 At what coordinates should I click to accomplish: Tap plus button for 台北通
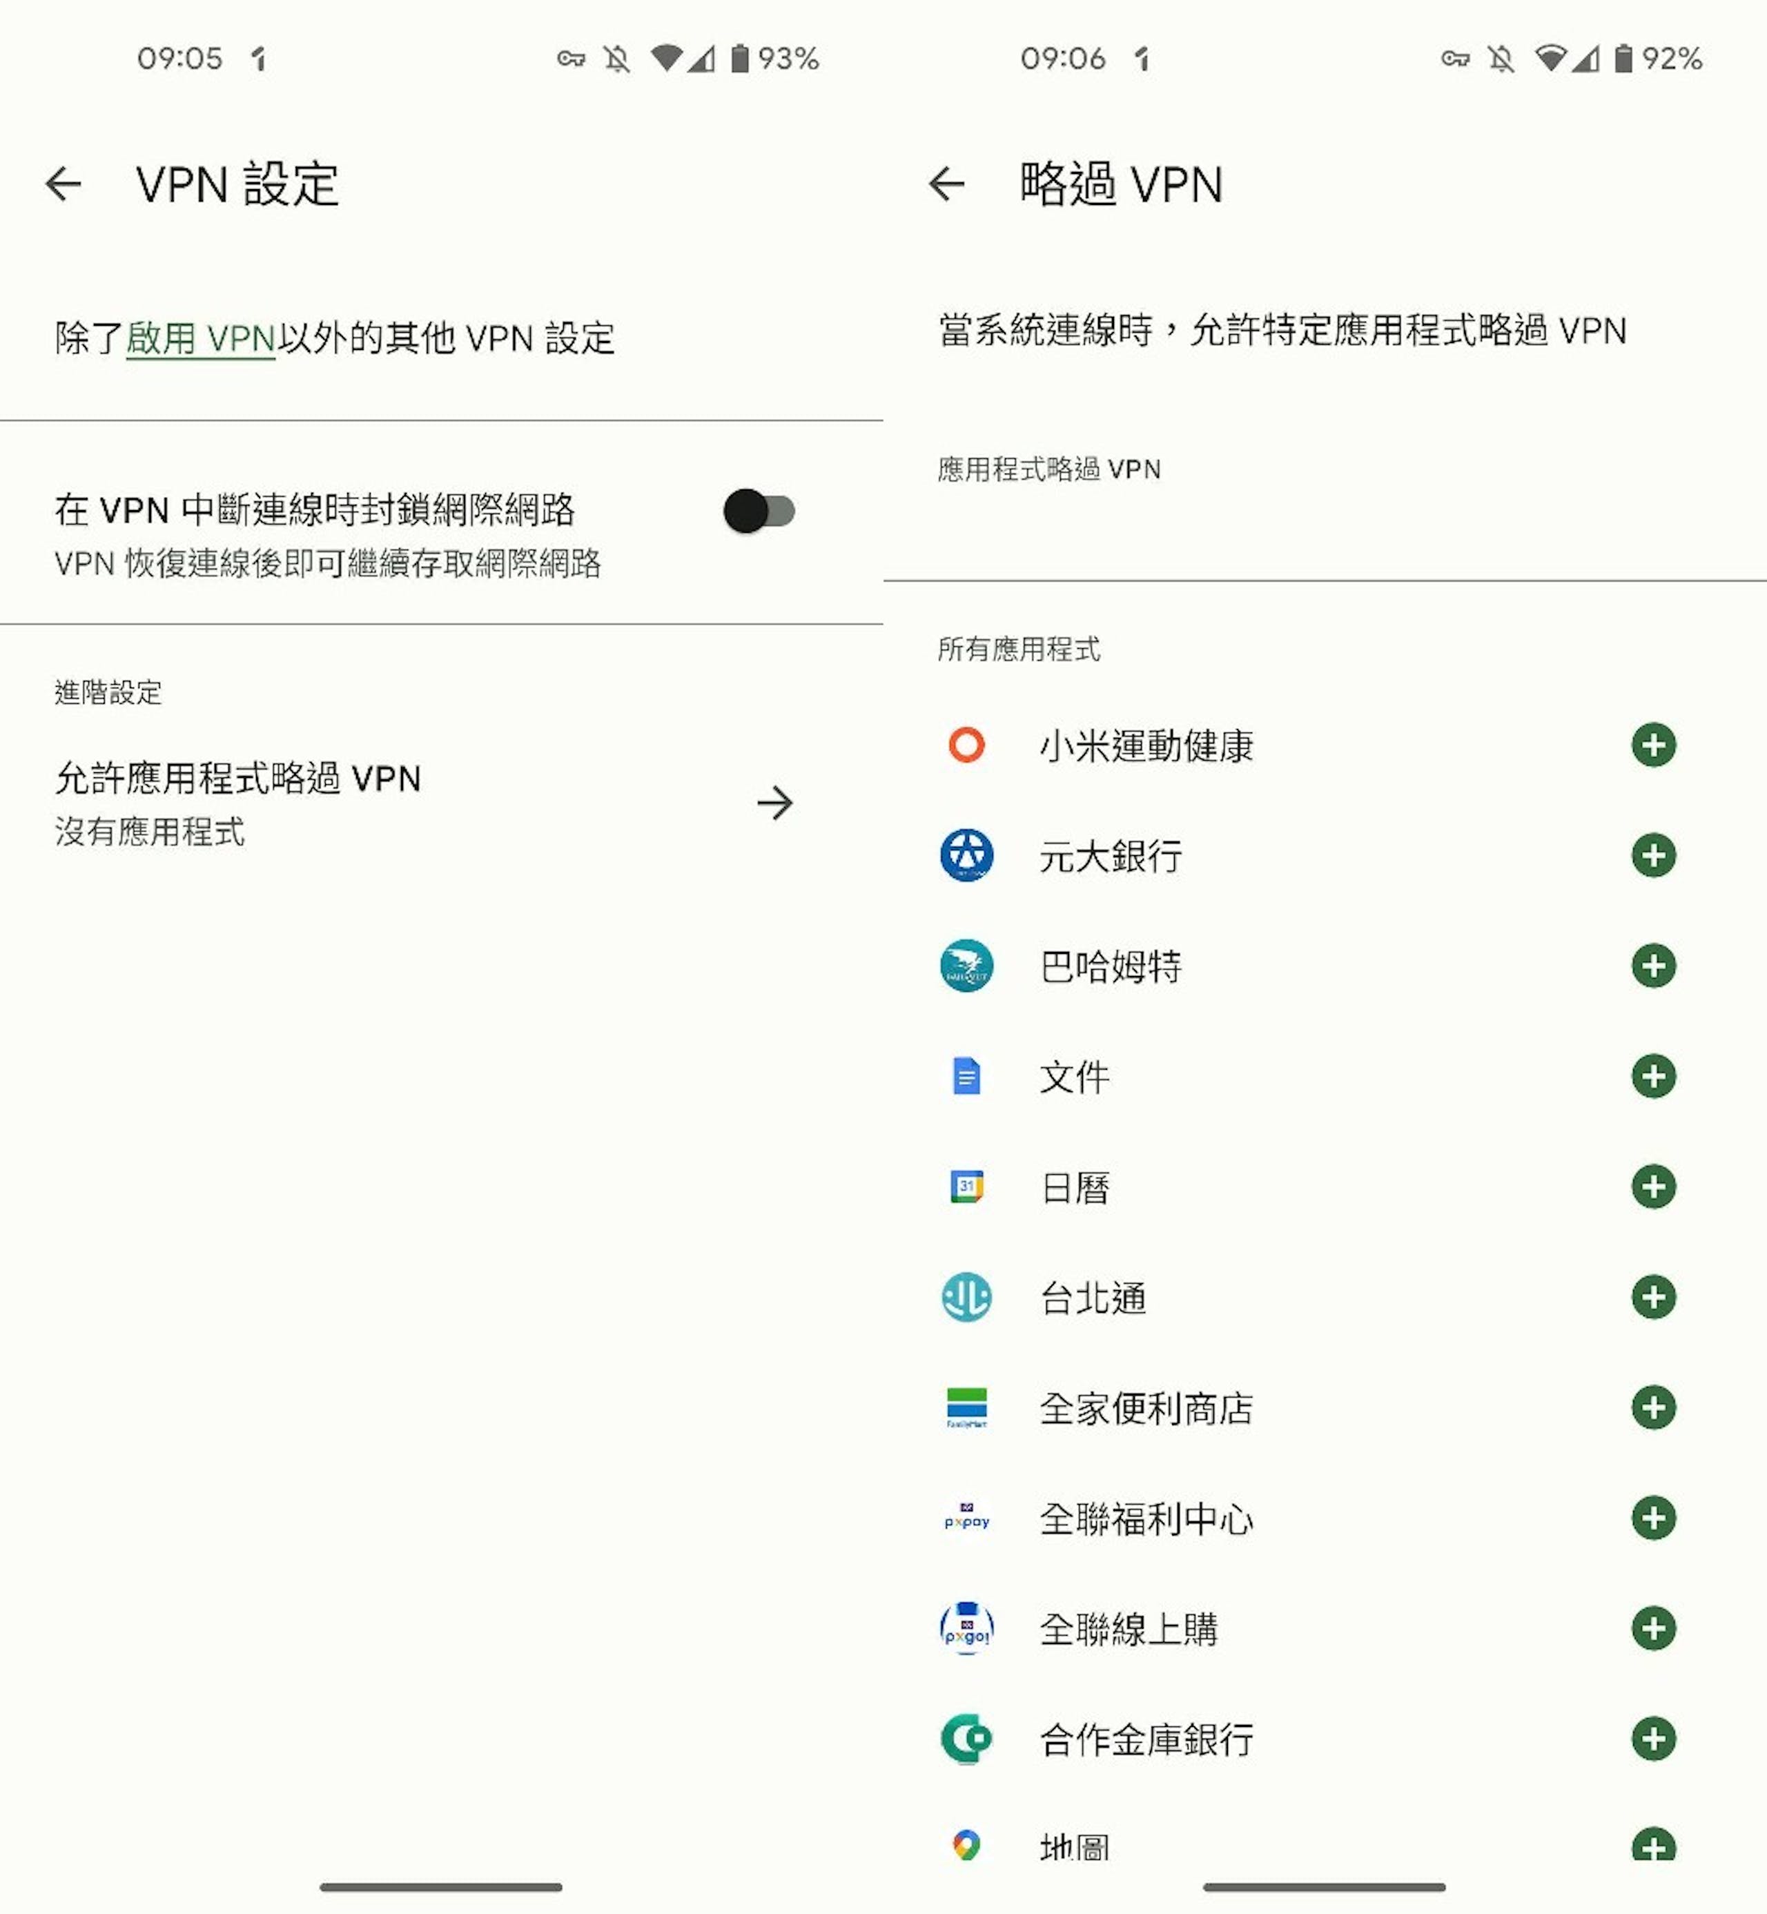(1653, 1298)
